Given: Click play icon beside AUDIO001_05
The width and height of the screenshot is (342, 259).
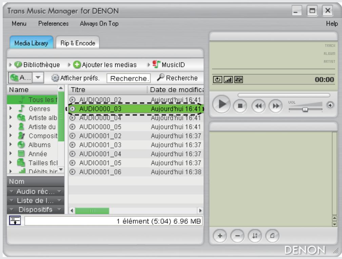Looking at the screenshot, I should 73,163.
